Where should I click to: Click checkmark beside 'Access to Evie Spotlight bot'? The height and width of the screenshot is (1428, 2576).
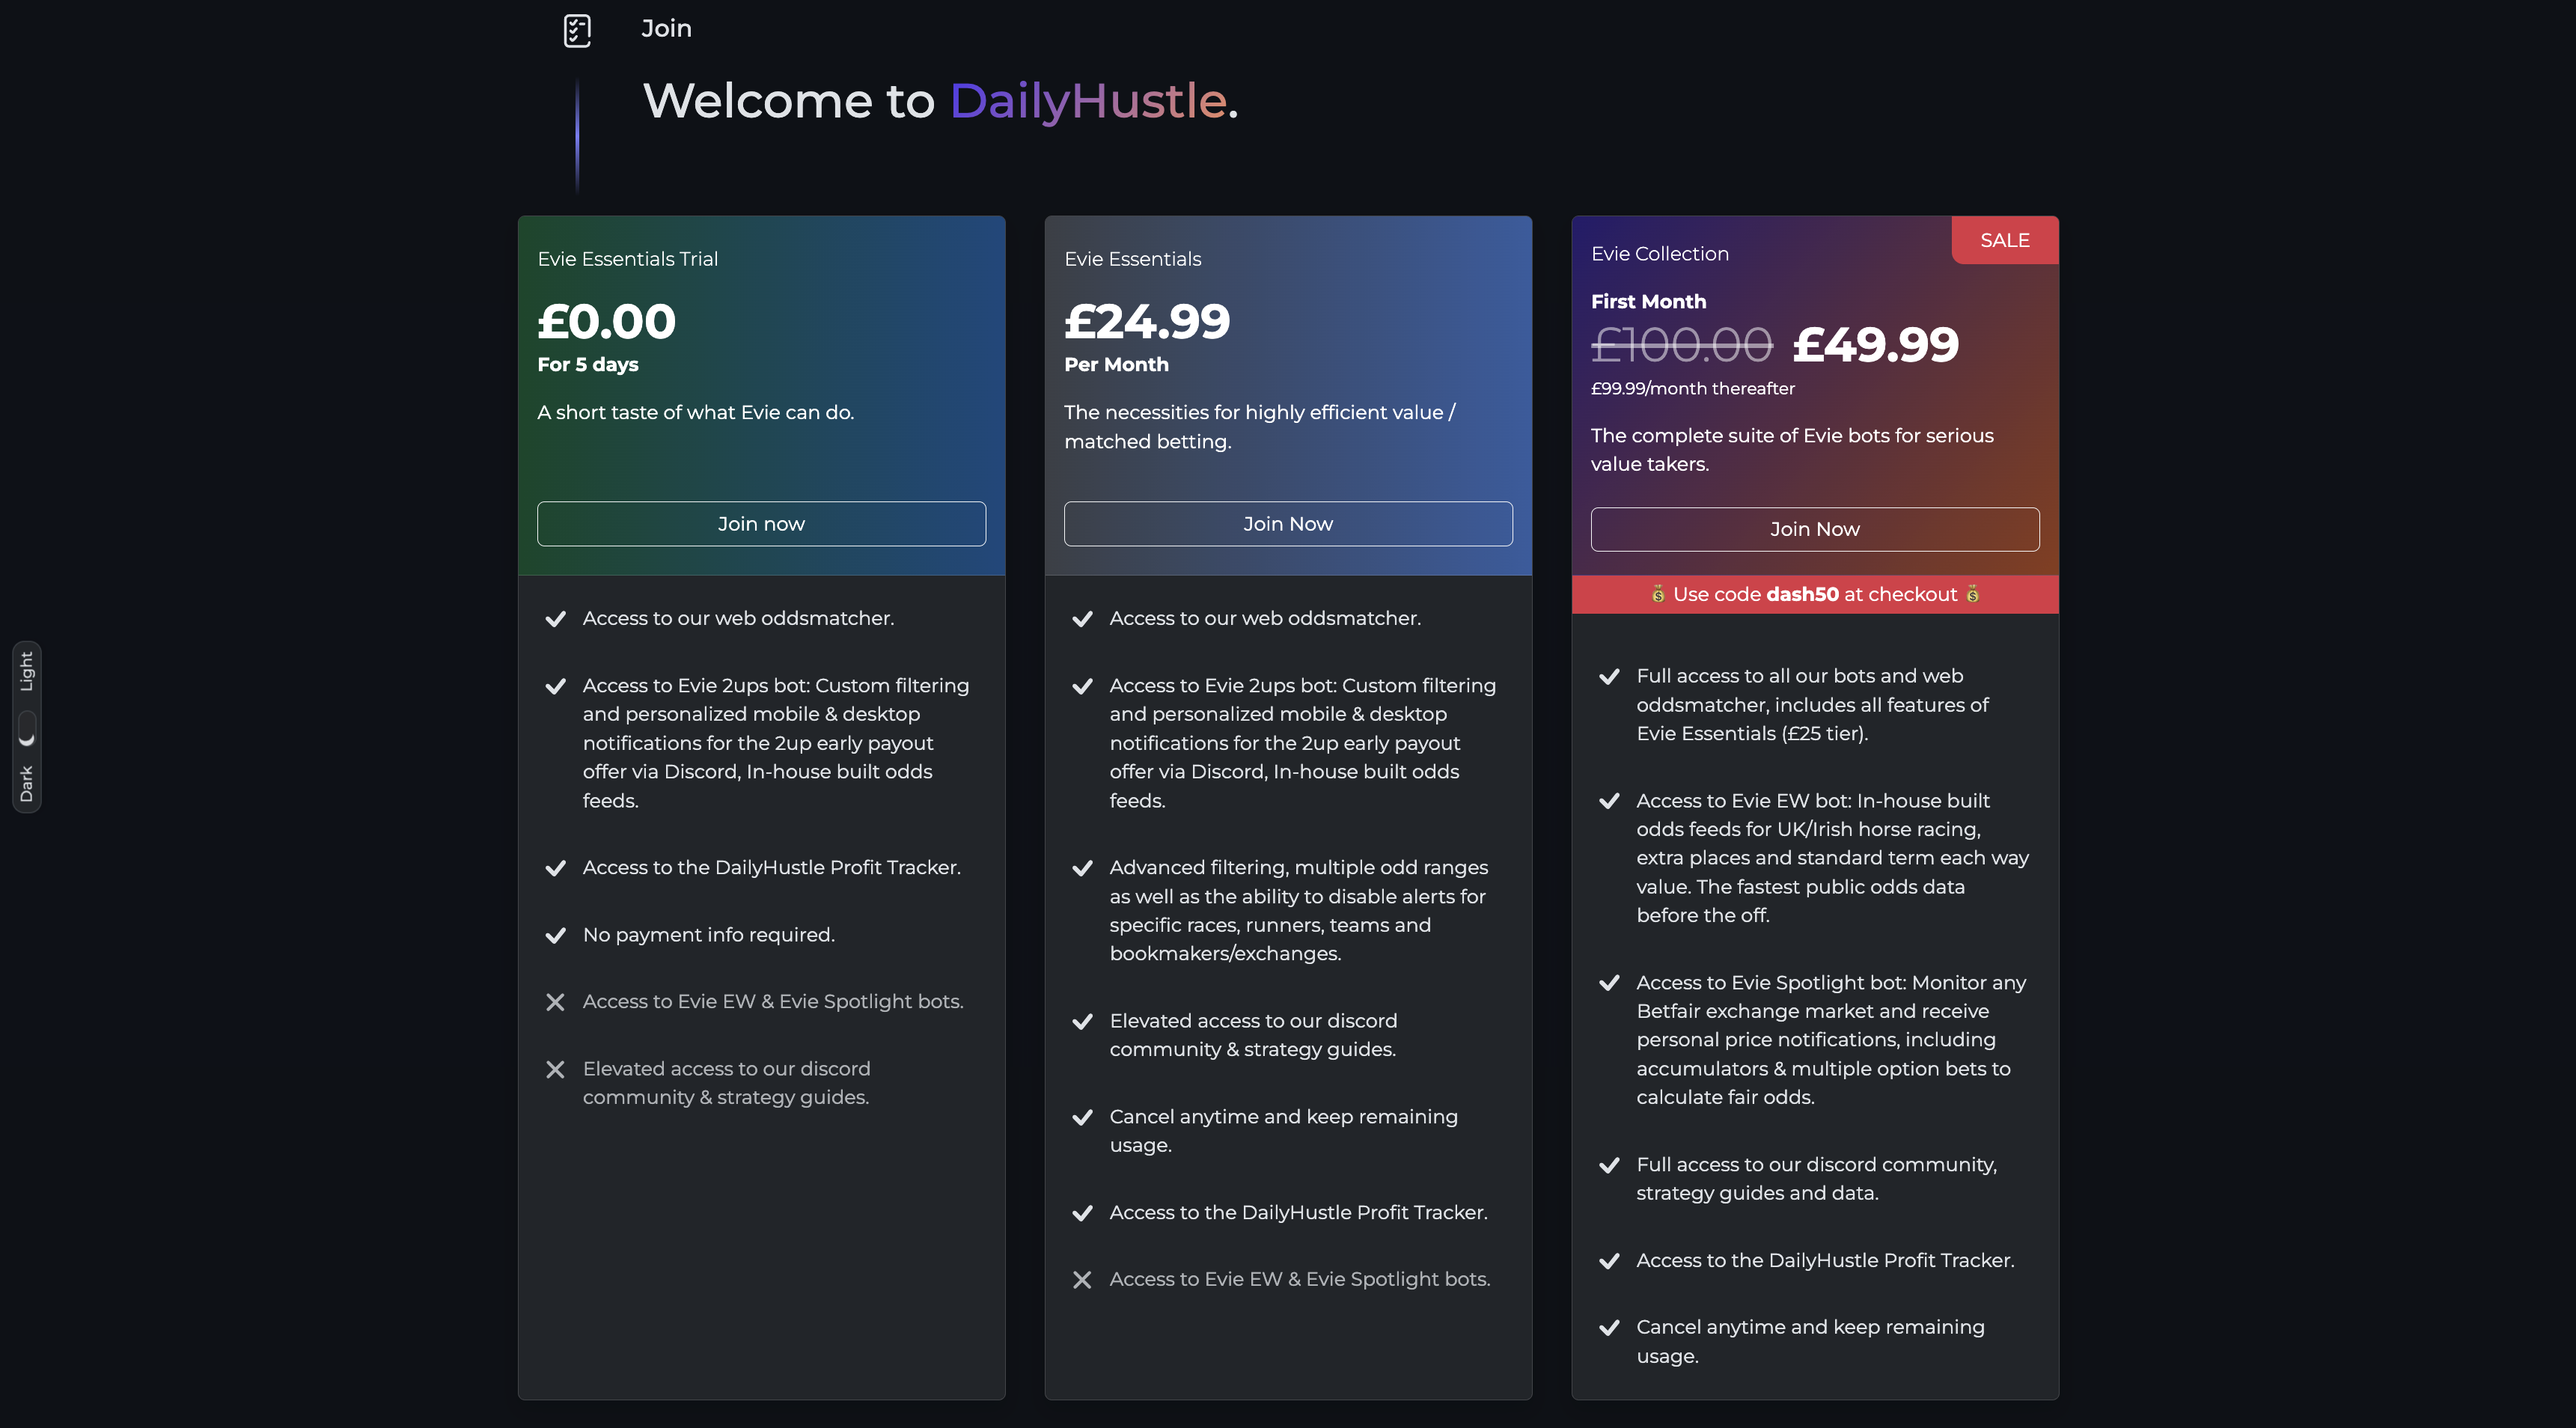[1609, 983]
